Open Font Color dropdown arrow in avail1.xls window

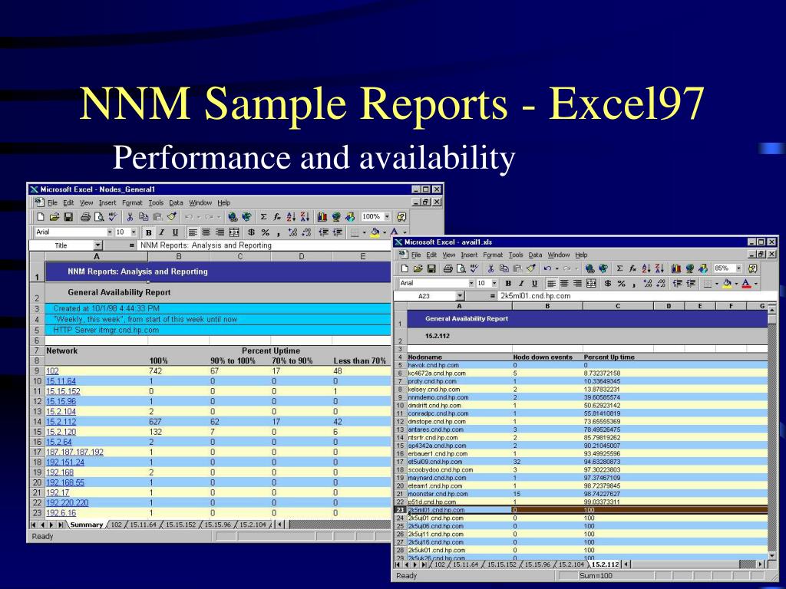tap(756, 284)
